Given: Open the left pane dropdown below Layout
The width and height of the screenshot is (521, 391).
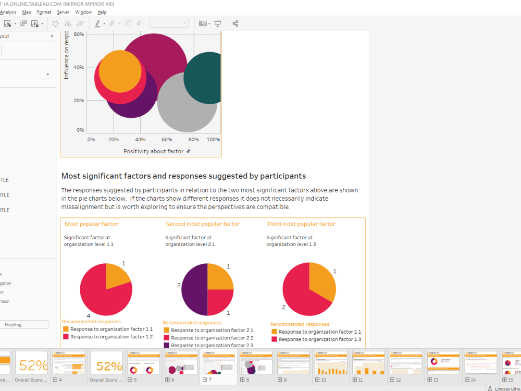Looking at the screenshot, I should tap(48, 75).
